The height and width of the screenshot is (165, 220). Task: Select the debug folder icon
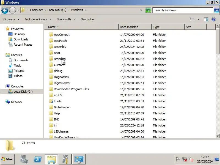pyautogui.click(x=51, y=71)
